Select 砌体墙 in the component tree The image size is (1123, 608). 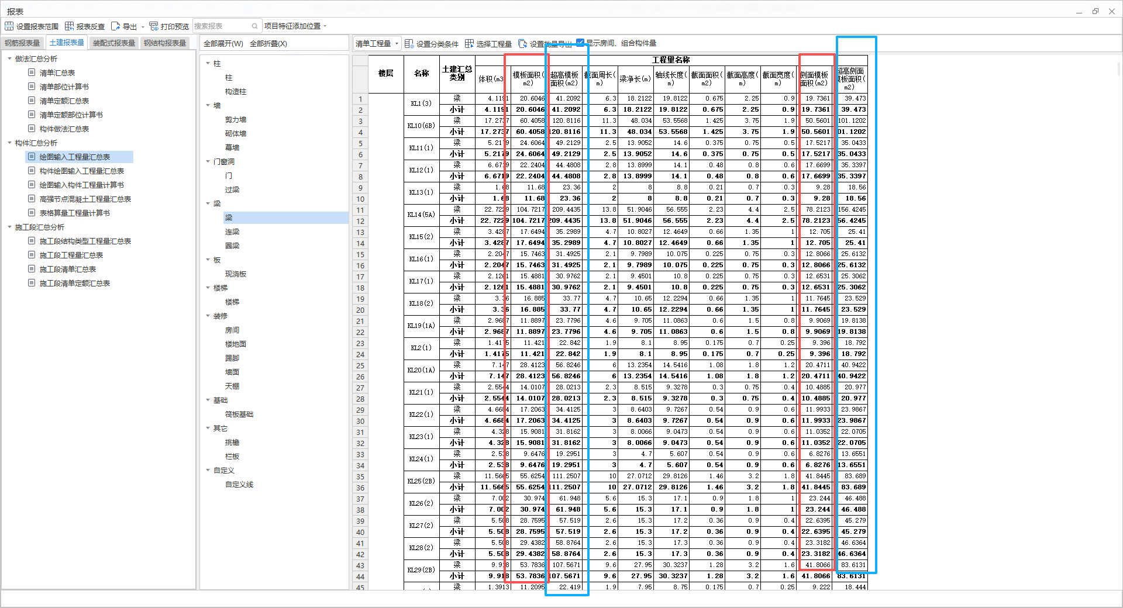coord(236,133)
